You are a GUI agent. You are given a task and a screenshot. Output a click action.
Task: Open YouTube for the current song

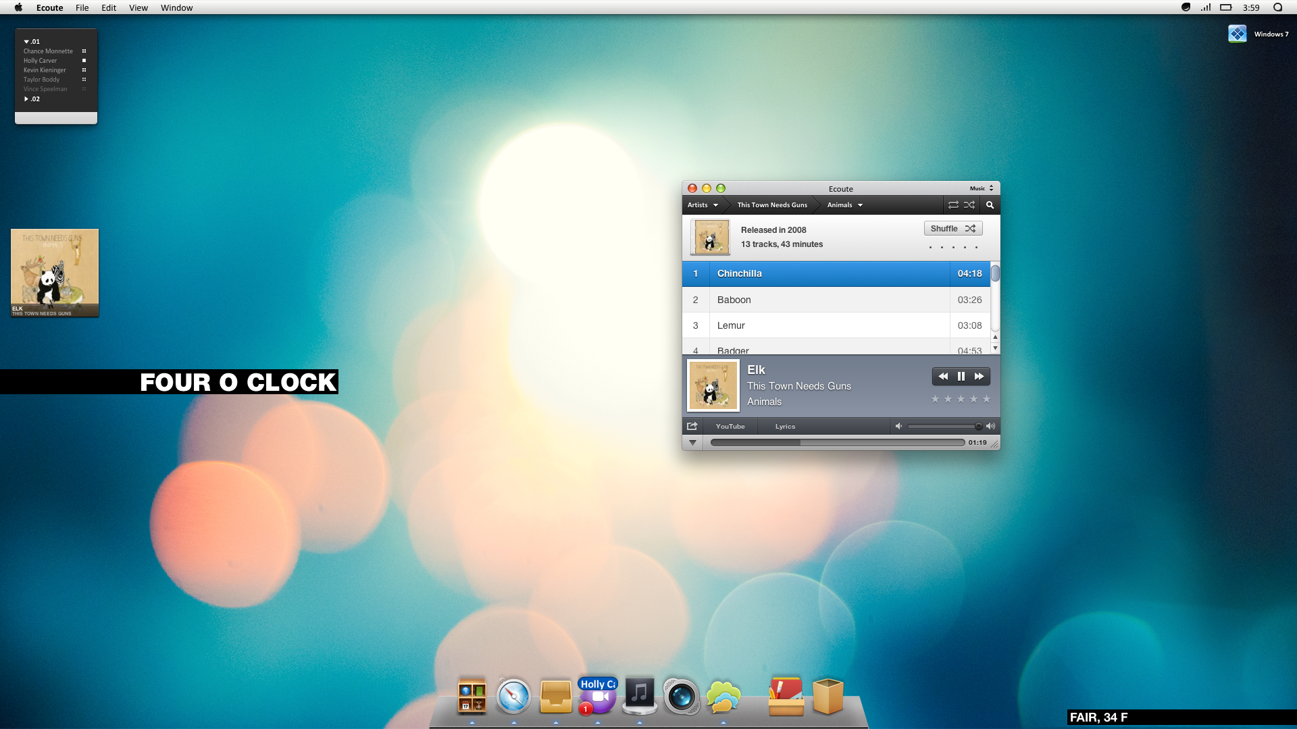pos(730,426)
